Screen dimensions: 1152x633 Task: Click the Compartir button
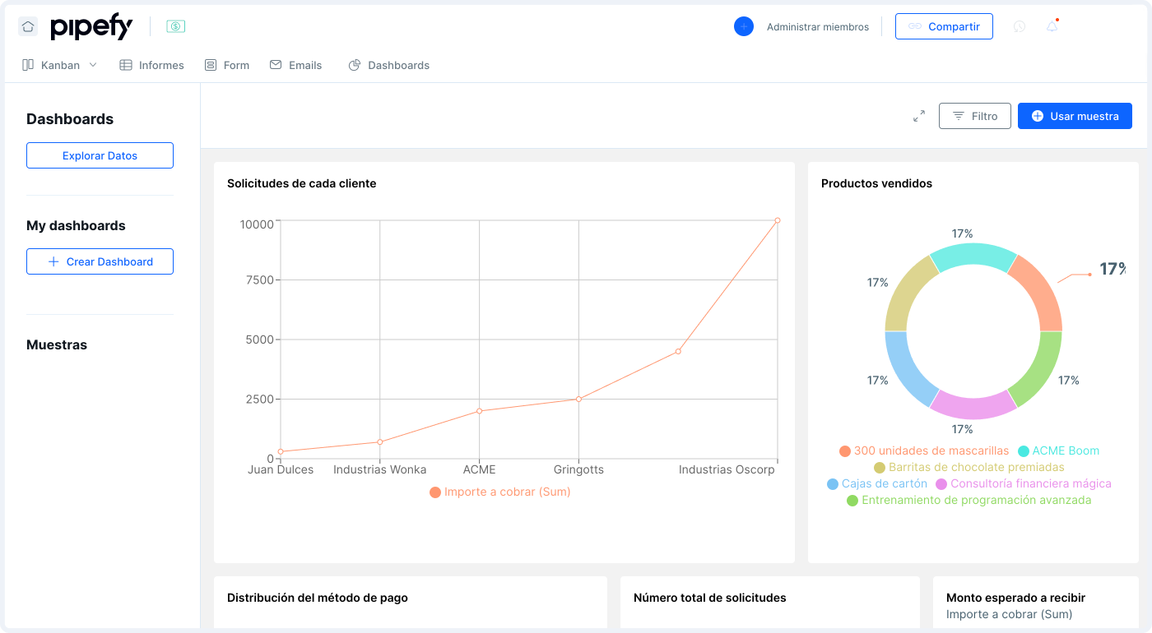tap(944, 26)
